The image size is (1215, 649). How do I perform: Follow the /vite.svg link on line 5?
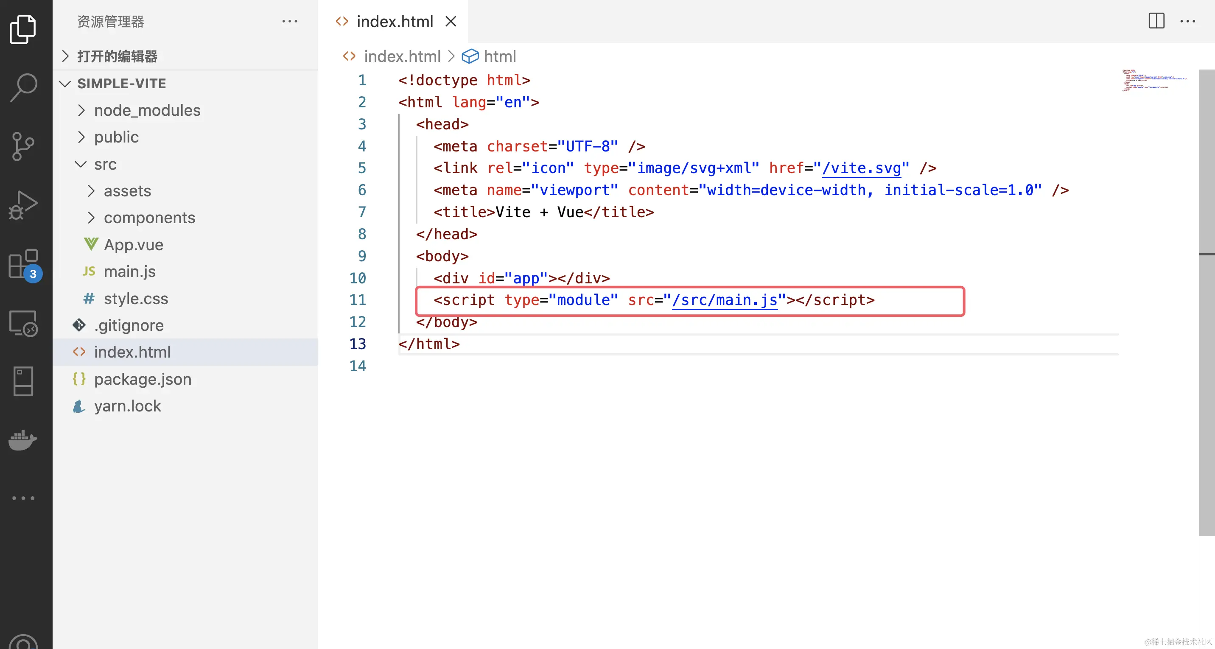(861, 168)
